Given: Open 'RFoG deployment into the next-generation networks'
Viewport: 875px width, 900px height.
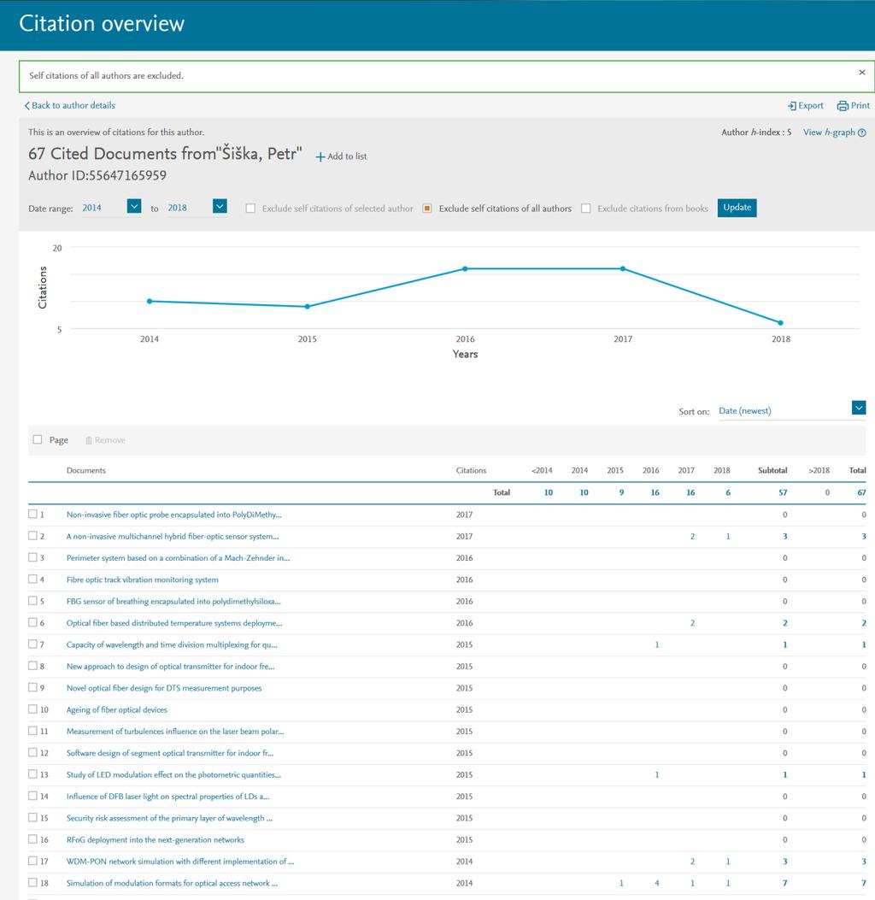Looking at the screenshot, I should coord(156,839).
